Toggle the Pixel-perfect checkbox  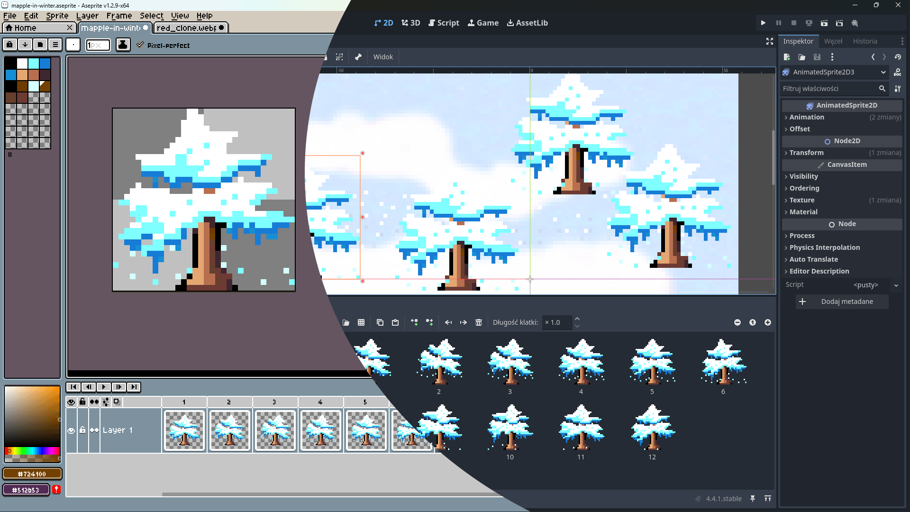click(140, 45)
